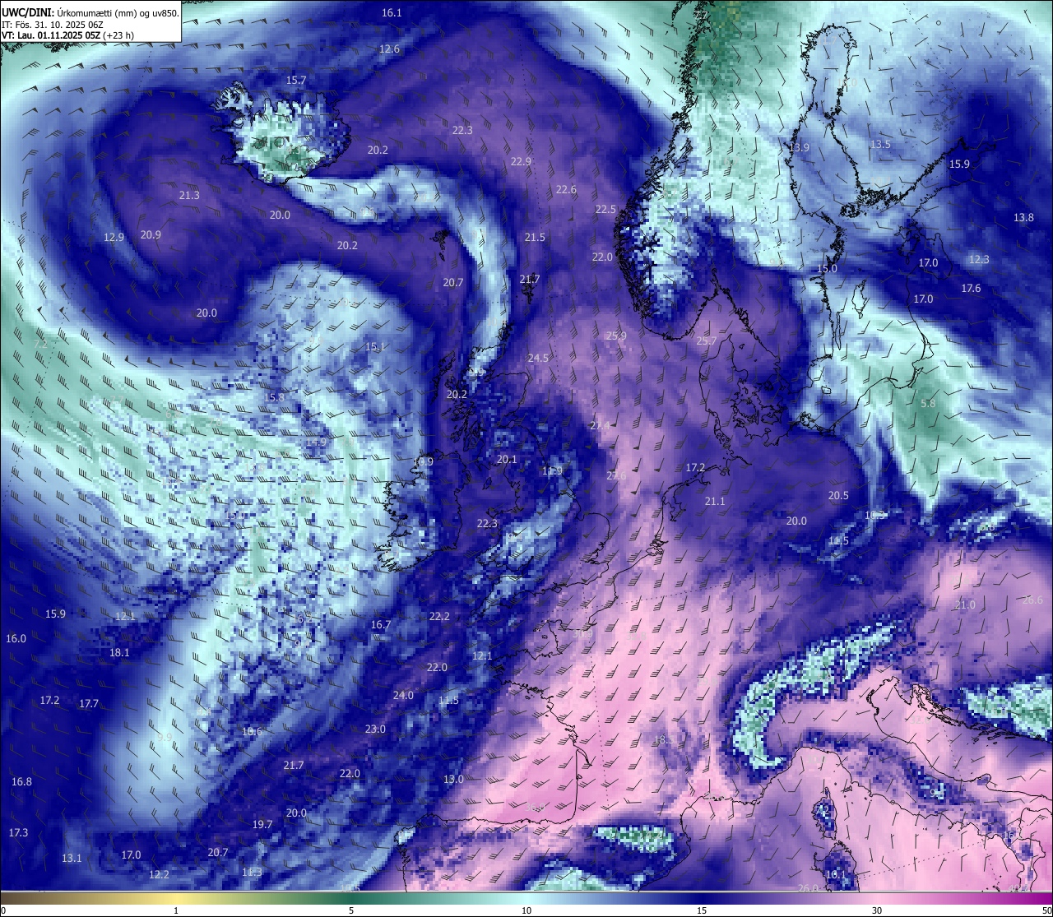Click the 19.7 value label

262,825
